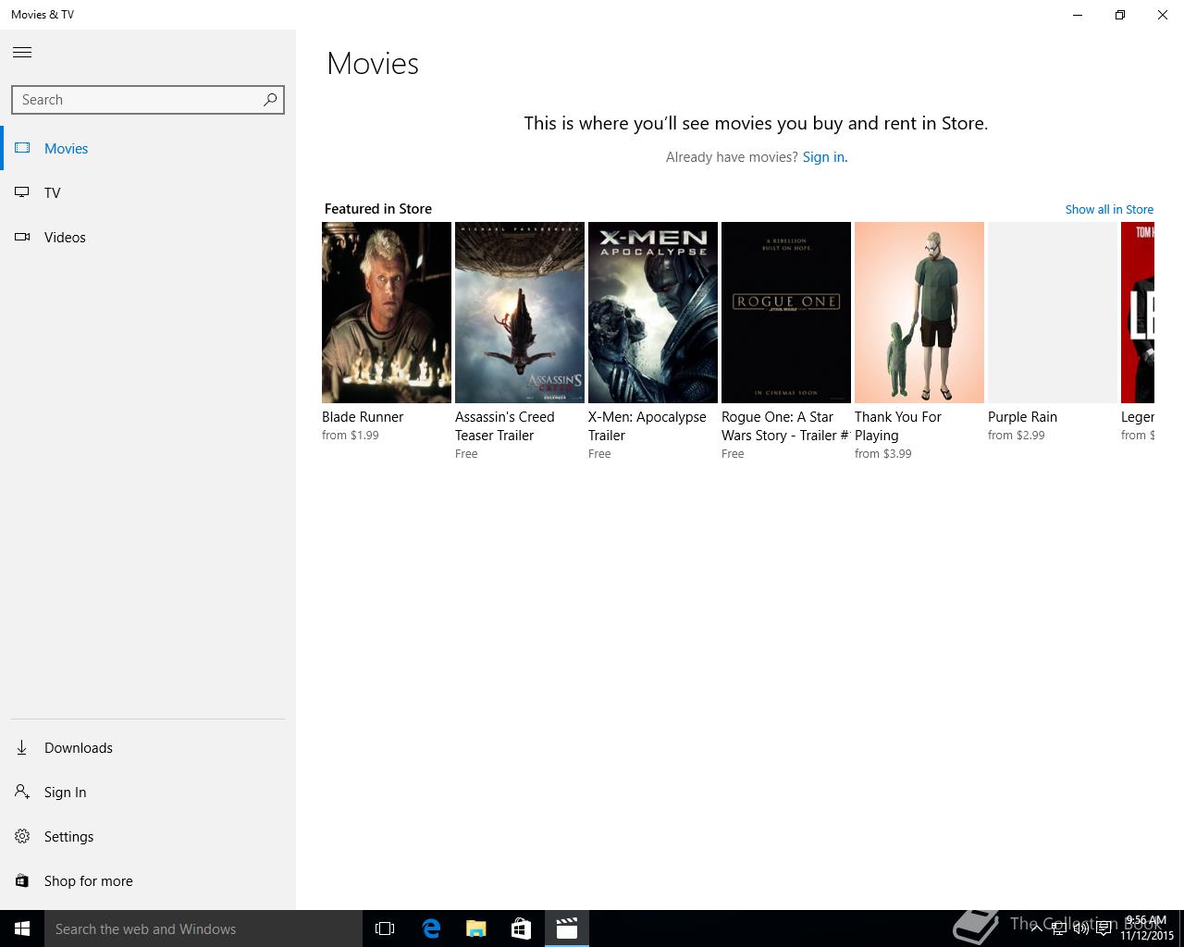1184x947 pixels.
Task: Click Thank You For Playing title
Action: (898, 426)
